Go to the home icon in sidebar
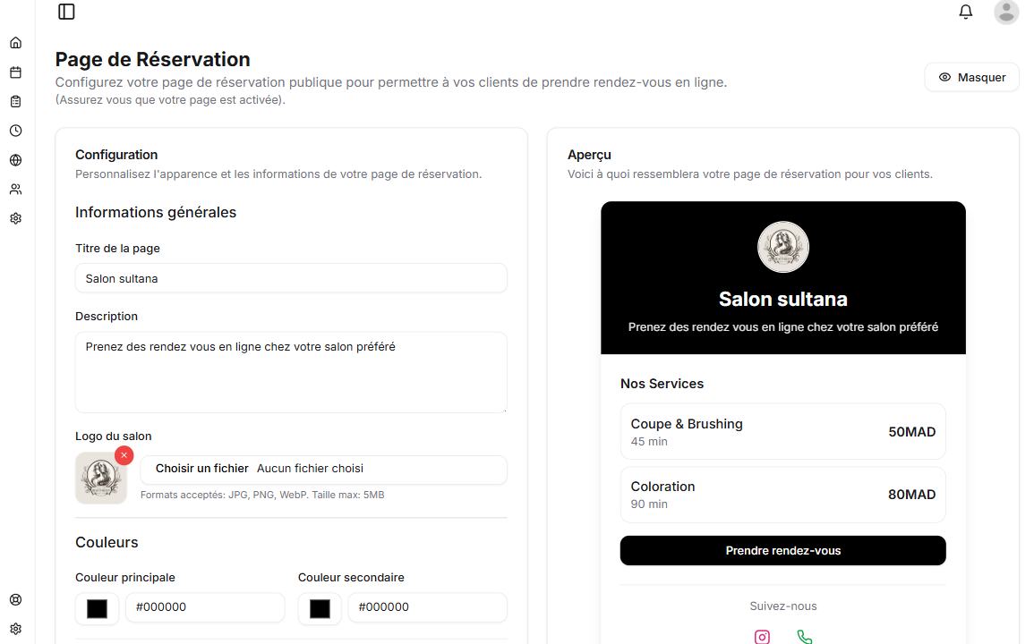Screen dimensions: 1034x644 15,43
